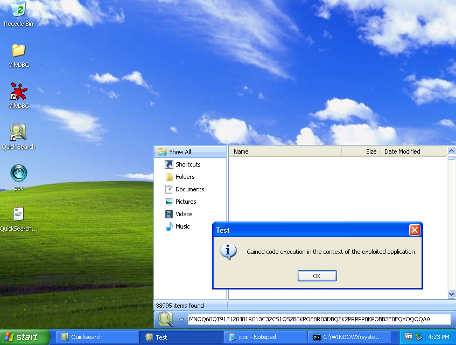Click the 'Gained code execution' dialog message

coord(332,252)
